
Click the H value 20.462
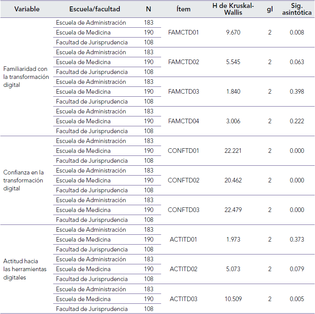(x=233, y=181)
